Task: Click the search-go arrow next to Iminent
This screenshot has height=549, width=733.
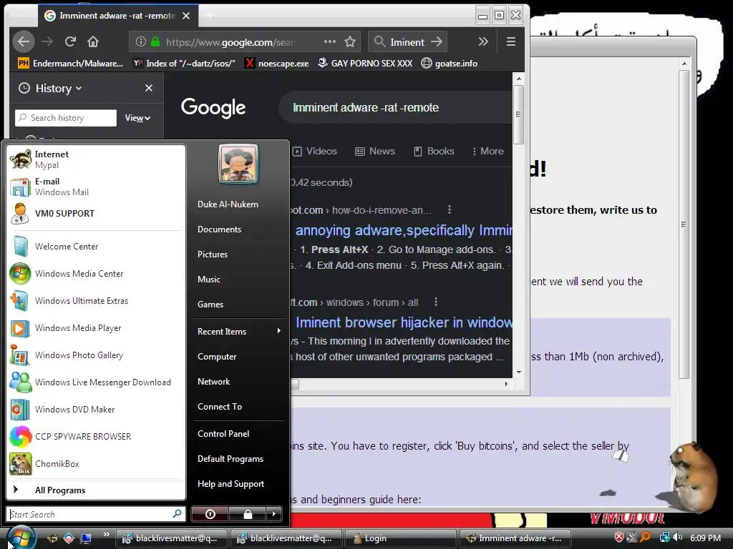Action: [x=436, y=42]
